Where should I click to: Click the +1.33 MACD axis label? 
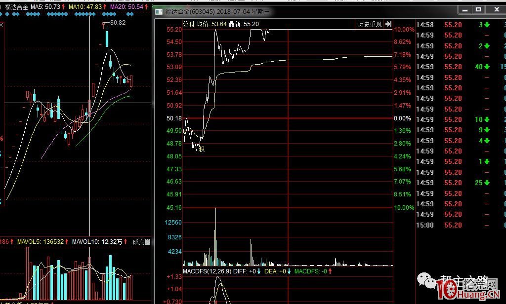(x=174, y=276)
